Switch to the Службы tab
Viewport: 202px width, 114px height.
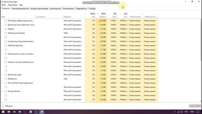[x=92, y=9]
